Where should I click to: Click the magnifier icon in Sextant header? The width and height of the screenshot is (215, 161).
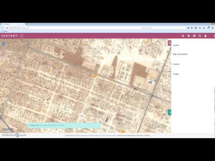point(200,36)
